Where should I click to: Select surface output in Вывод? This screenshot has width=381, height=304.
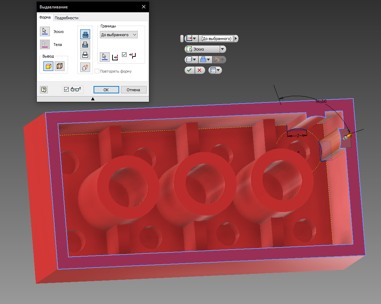[x=60, y=66]
